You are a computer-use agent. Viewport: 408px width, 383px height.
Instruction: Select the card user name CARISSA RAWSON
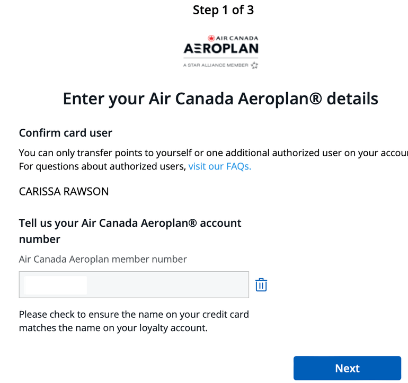tap(64, 192)
